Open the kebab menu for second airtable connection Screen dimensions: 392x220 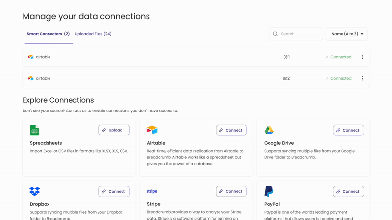(362, 78)
